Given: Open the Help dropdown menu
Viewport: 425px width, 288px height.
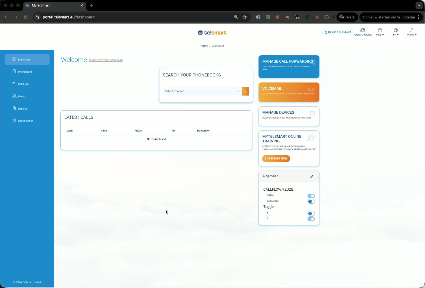Looking at the screenshot, I should 380,32.
